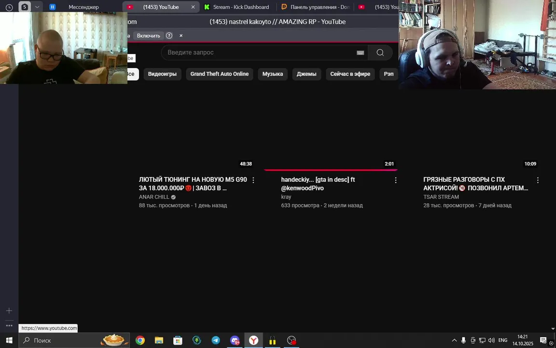Image resolution: width=556 pixels, height=348 pixels.
Task: Open video ГРЯЗНЫЕ РАЗГОВОРЫ С ПХ АКТРИСОЙ
Action: [x=475, y=184]
